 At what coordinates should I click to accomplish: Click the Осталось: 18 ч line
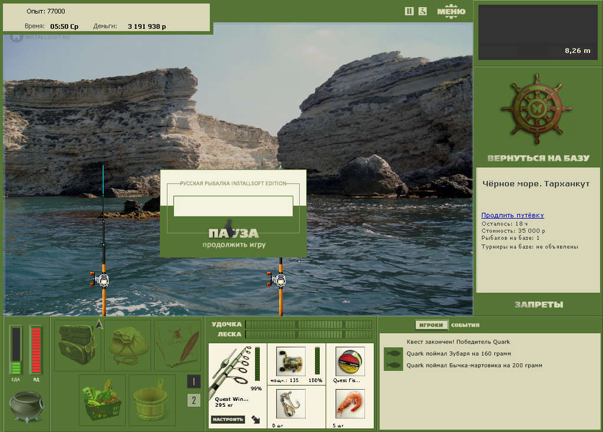pyautogui.click(x=505, y=224)
